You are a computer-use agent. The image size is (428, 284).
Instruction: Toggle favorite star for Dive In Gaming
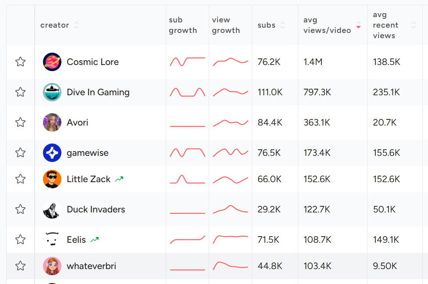(20, 92)
